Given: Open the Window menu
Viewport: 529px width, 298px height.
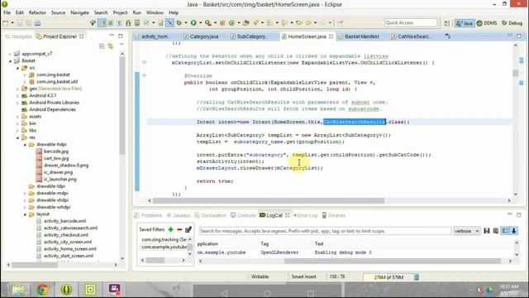Looking at the screenshot, I should 155,12.
